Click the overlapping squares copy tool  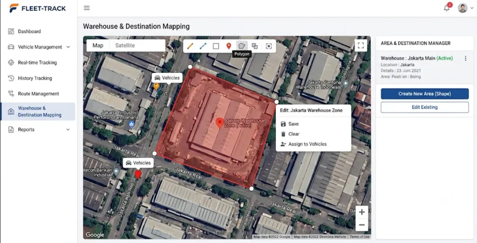[255, 46]
